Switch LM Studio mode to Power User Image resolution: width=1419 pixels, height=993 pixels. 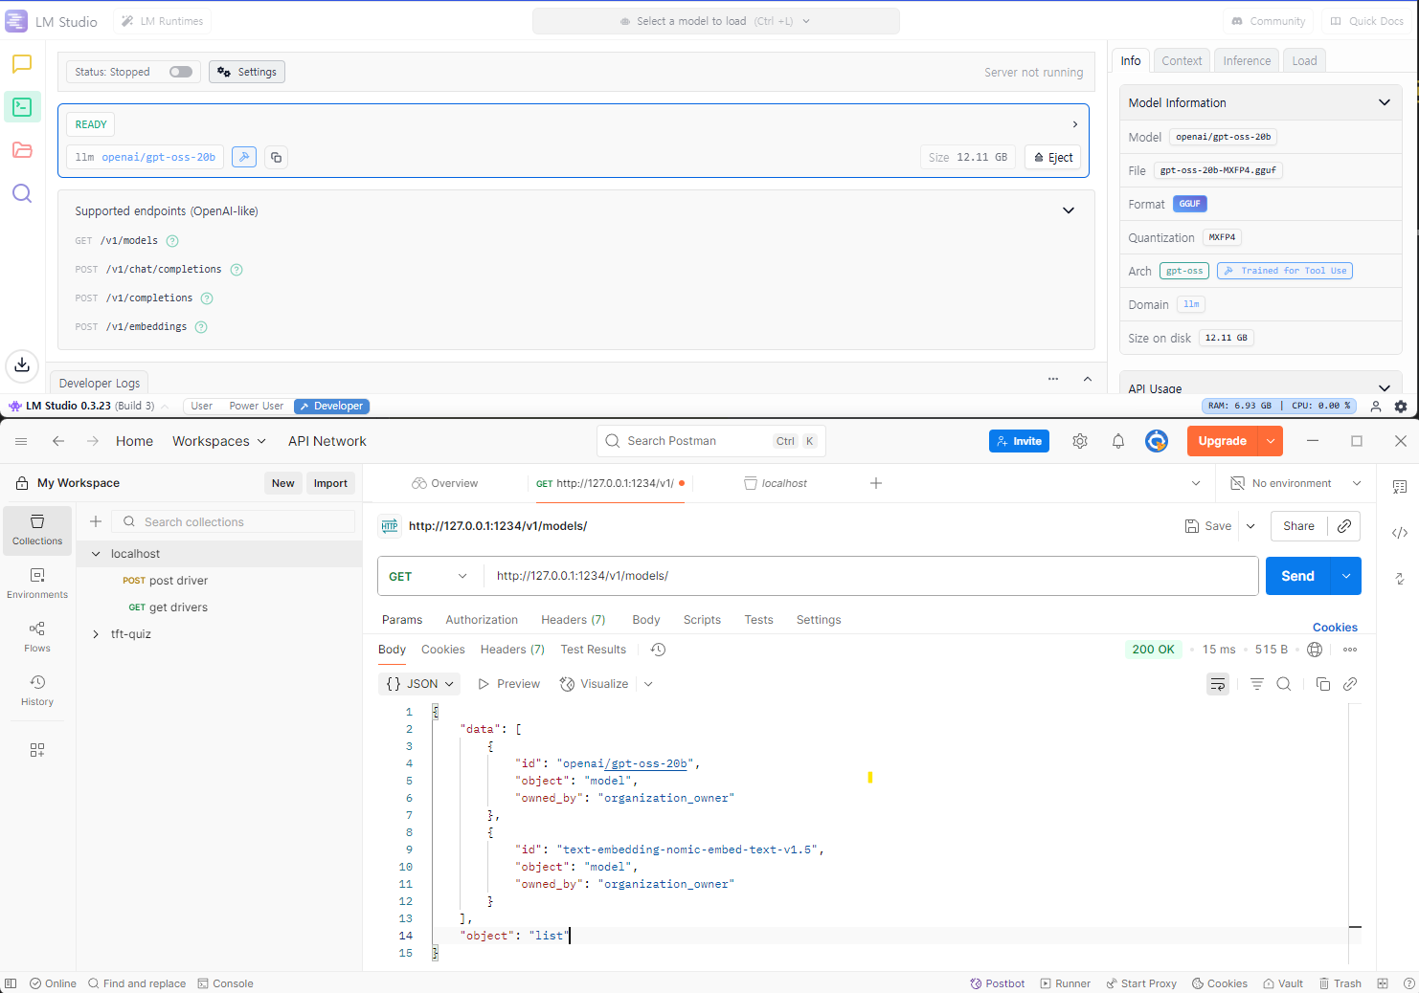coord(257,407)
